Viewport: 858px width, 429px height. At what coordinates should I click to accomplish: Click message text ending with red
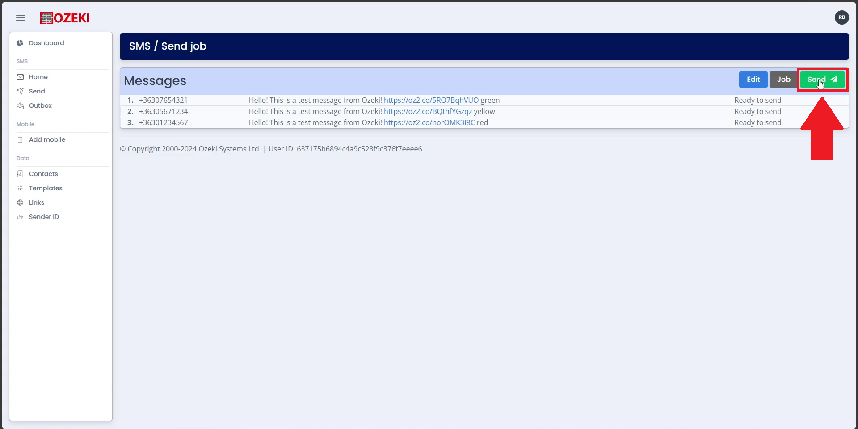coord(368,122)
